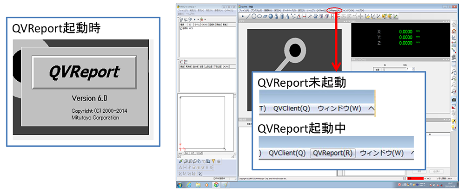Viewport: 465px width, 193px height.
Task: Click the Z coordinate readout 0.0000
Action: tap(405, 43)
